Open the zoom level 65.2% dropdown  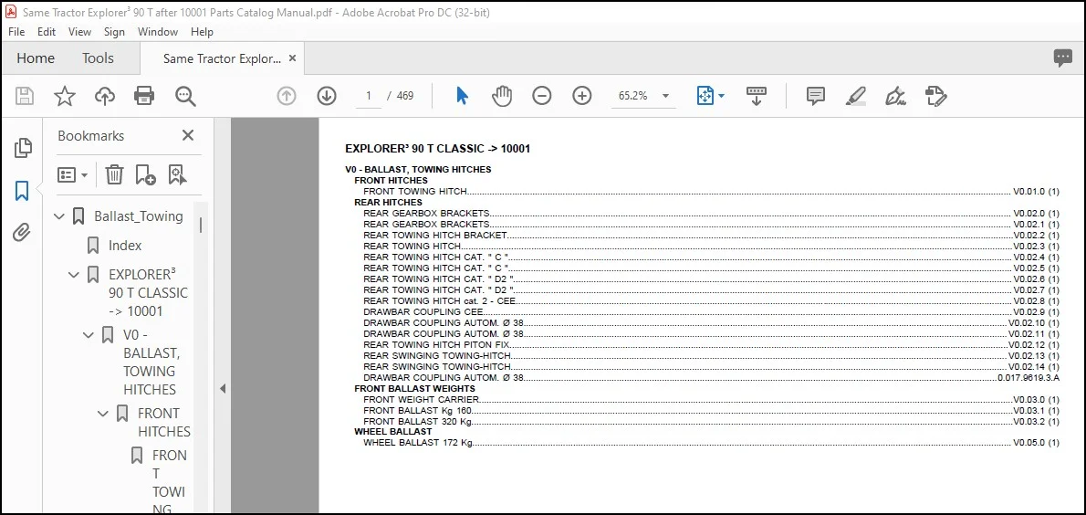pos(665,96)
